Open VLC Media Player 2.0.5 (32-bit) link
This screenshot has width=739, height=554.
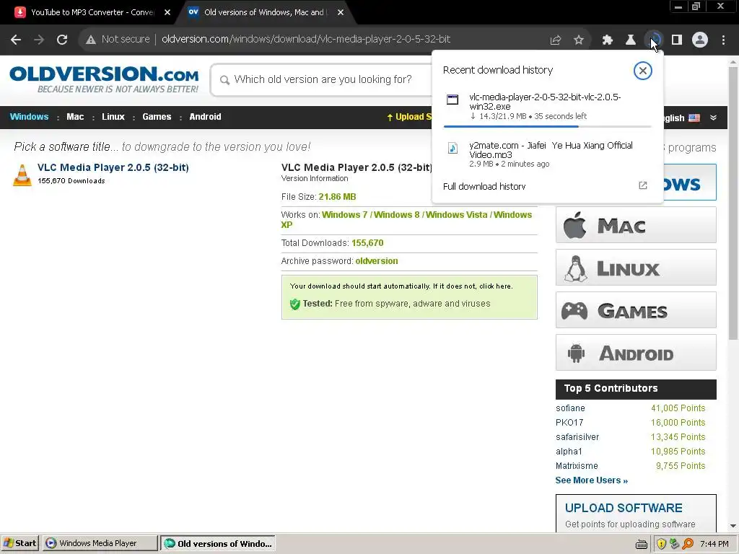click(113, 167)
